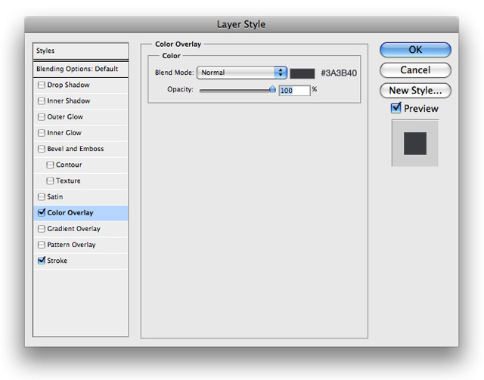This screenshot has width=484, height=380.
Task: Select the Drop Shadow label row
Action: 81,85
